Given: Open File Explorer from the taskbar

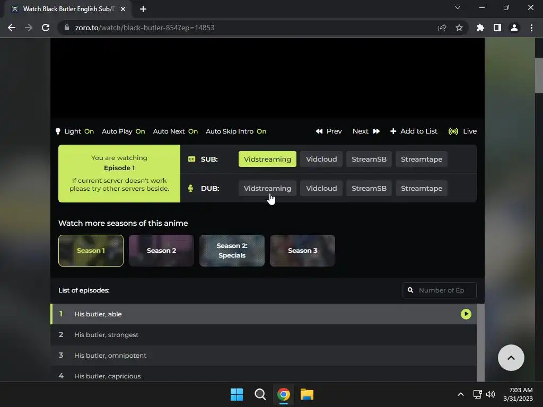Looking at the screenshot, I should pos(307,394).
